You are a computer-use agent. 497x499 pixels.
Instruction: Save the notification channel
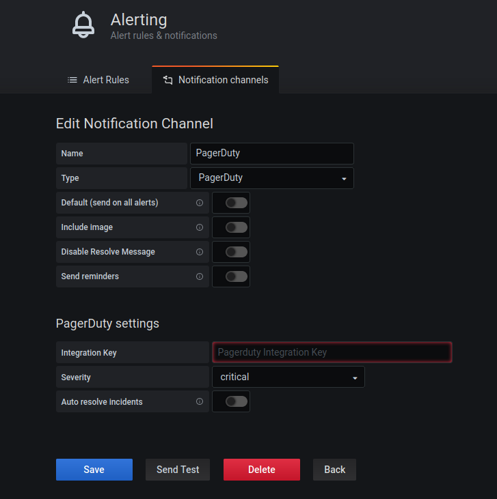(94, 470)
